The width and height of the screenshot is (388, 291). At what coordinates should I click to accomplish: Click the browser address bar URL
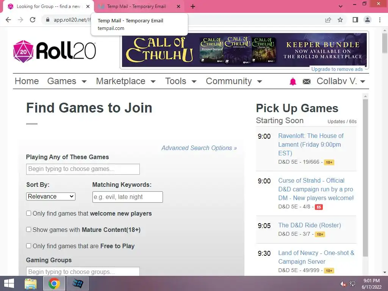point(72,20)
